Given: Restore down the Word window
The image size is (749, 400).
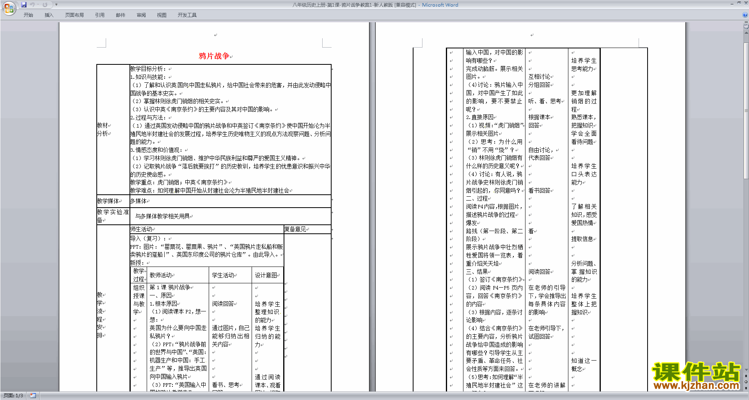Looking at the screenshot, I should click(x=739, y=3).
